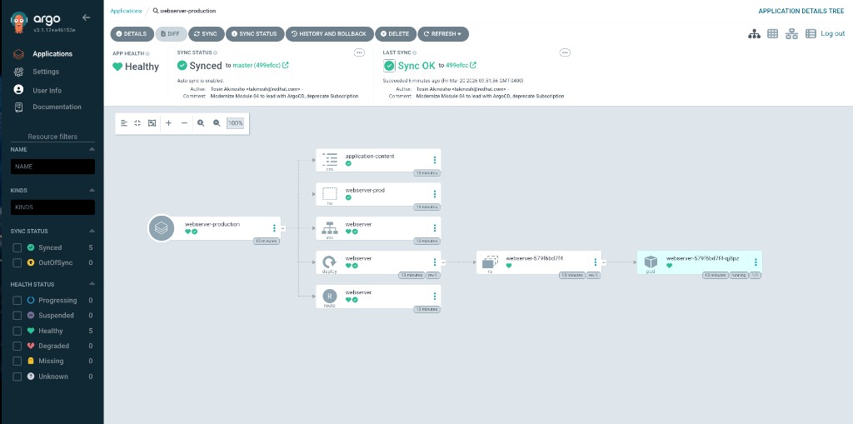Collapse the sidebar with the back arrow
The height and width of the screenshot is (424, 853).
tap(87, 17)
